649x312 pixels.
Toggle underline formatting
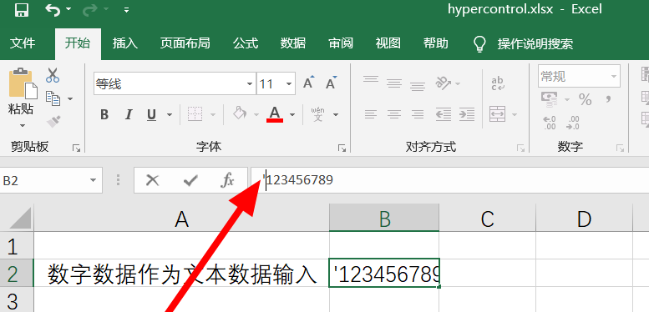click(x=152, y=115)
